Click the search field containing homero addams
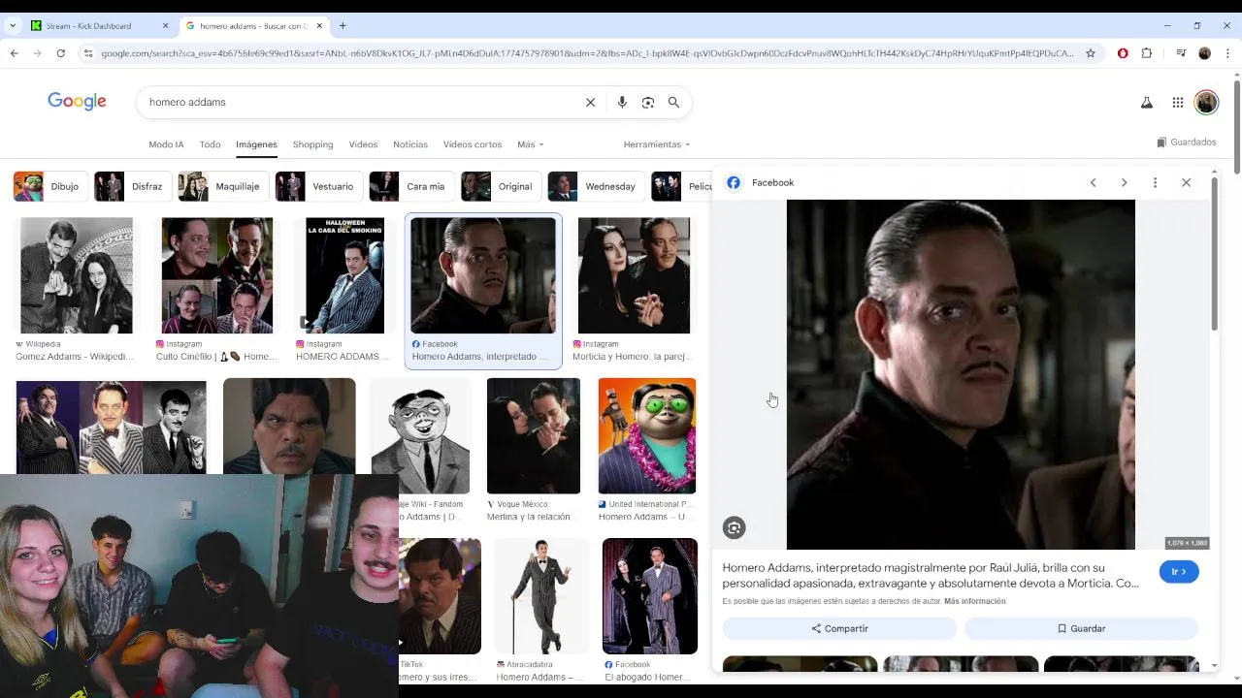1242x698 pixels. 359,102
